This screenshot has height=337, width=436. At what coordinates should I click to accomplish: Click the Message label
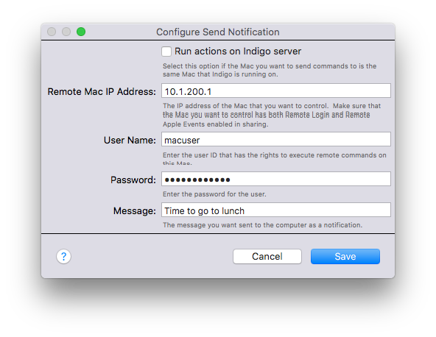tap(135, 211)
